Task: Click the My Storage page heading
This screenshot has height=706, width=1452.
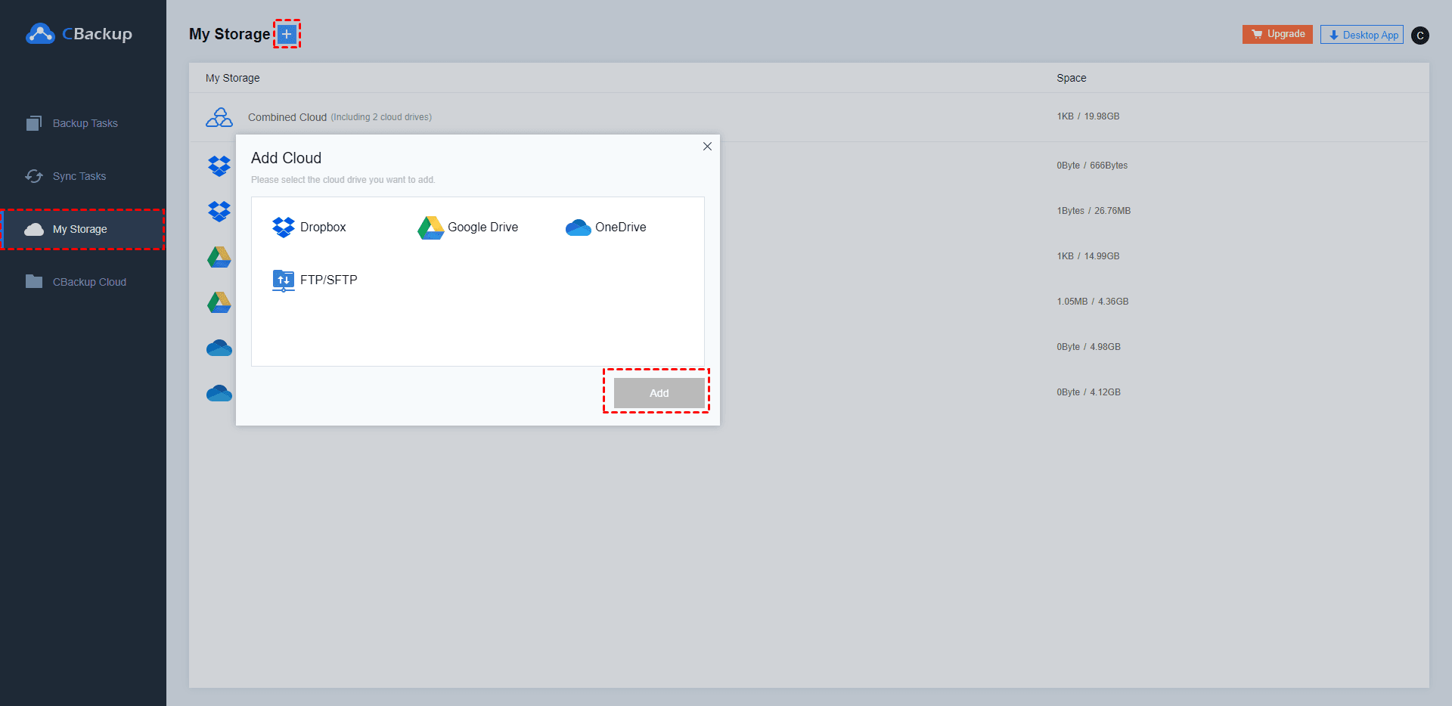Action: (x=229, y=34)
